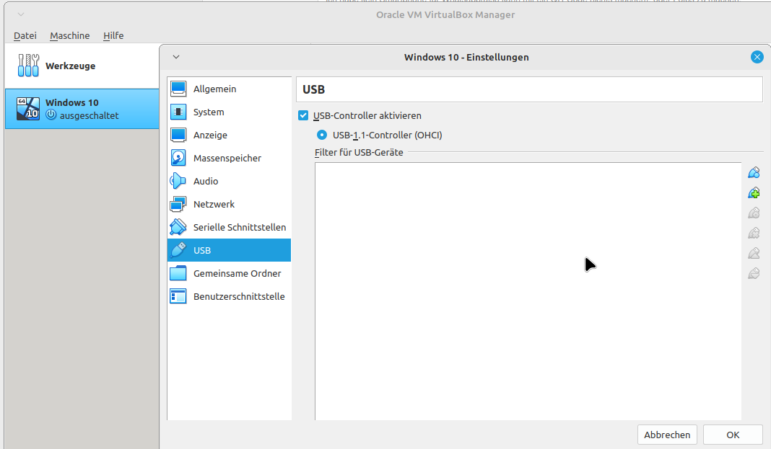This screenshot has height=449, width=771.
Task: Show Serielle Schnittstellen settings
Action: [x=229, y=227]
